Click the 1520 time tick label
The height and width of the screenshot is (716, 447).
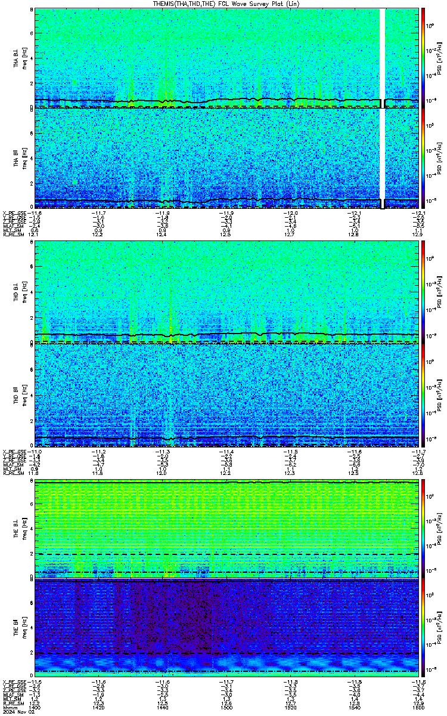click(x=291, y=706)
